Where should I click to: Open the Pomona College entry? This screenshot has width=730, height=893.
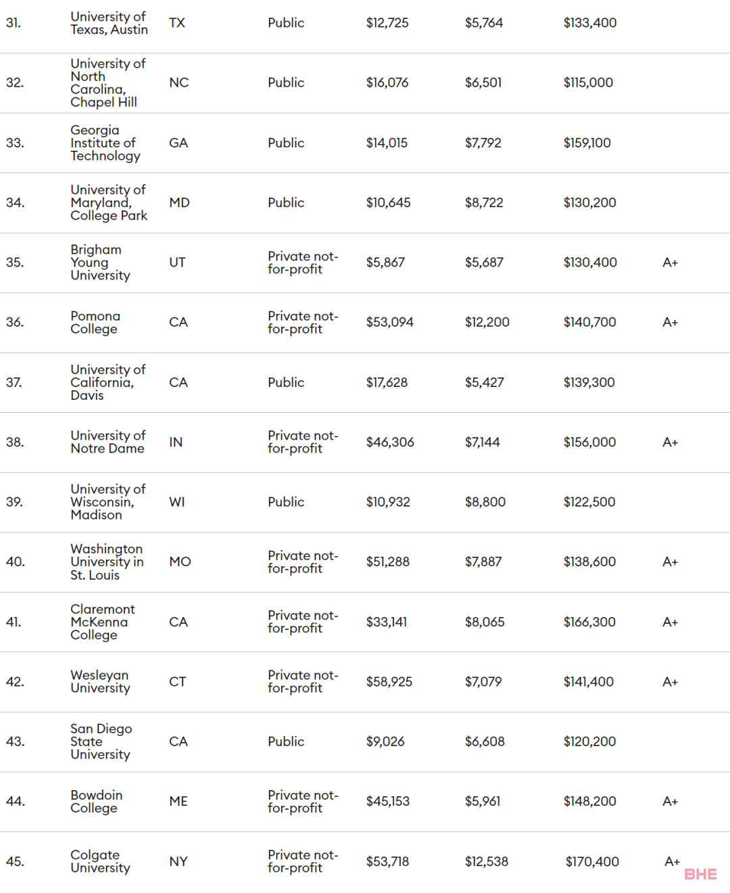[x=95, y=322]
